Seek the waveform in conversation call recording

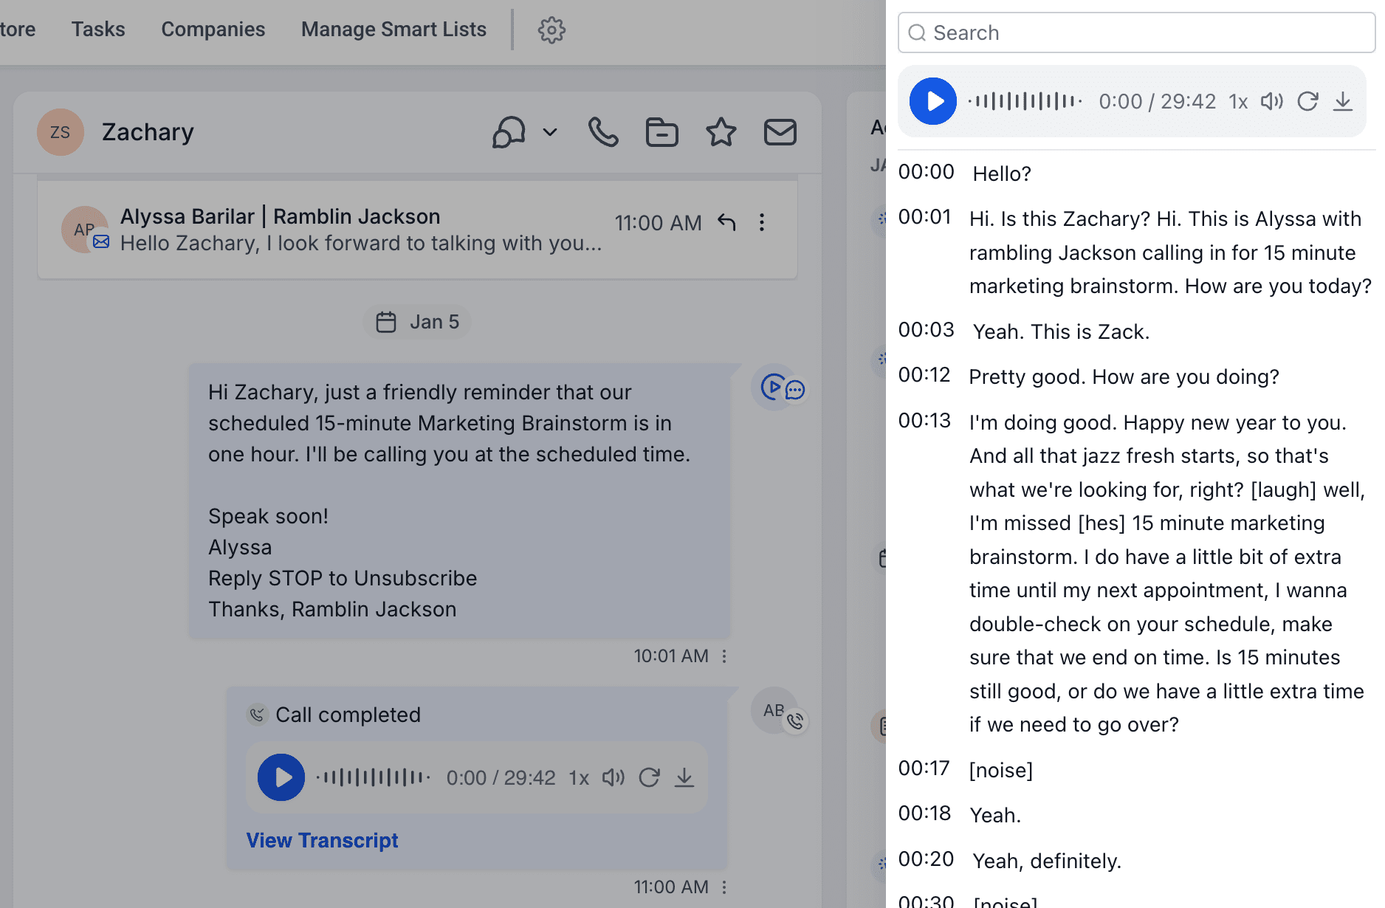coord(374,777)
